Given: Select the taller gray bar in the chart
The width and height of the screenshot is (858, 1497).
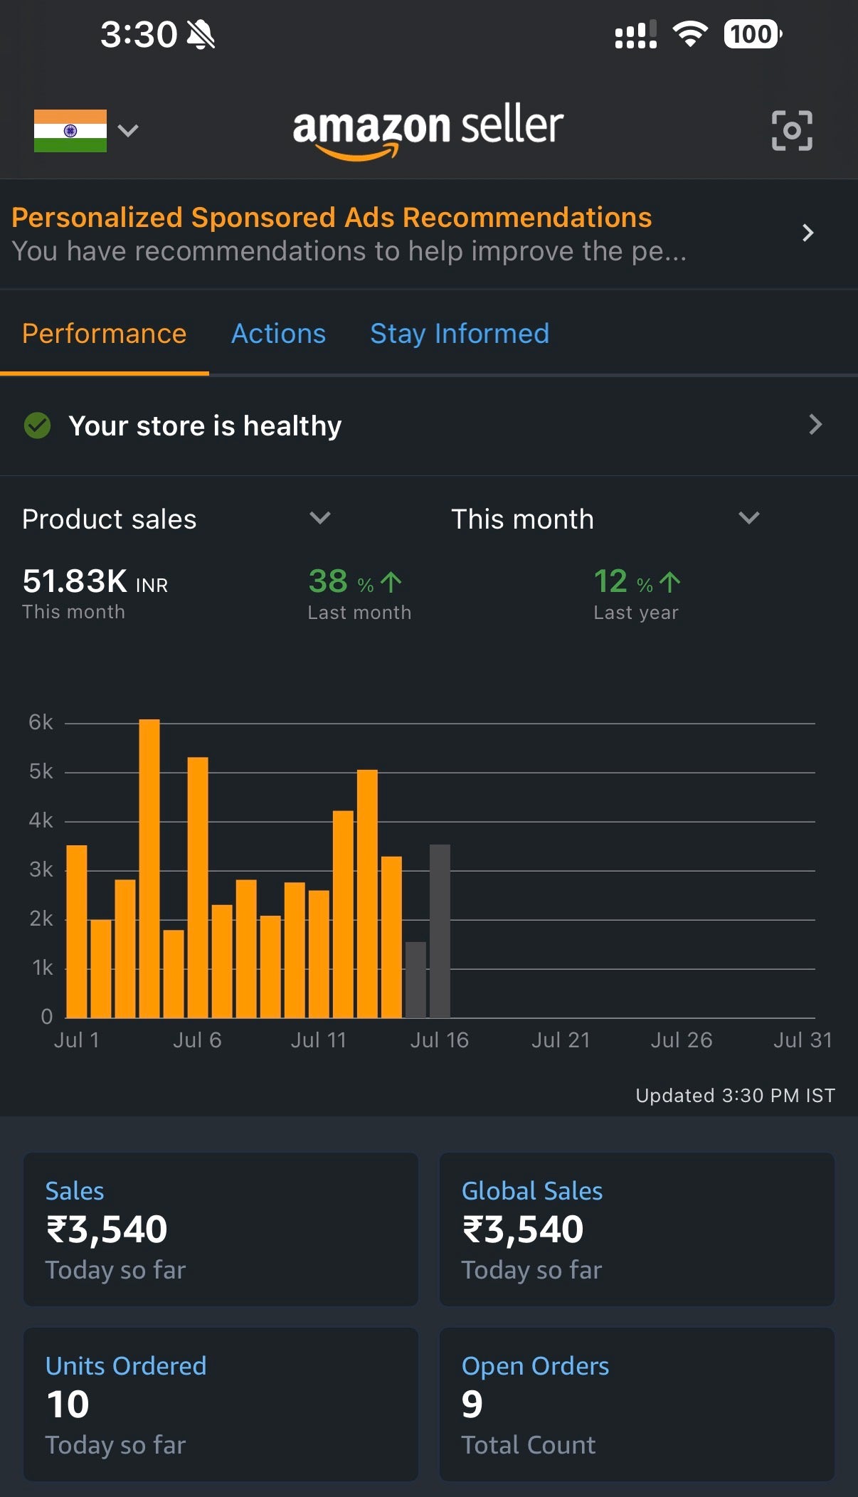Looking at the screenshot, I should click(440, 931).
